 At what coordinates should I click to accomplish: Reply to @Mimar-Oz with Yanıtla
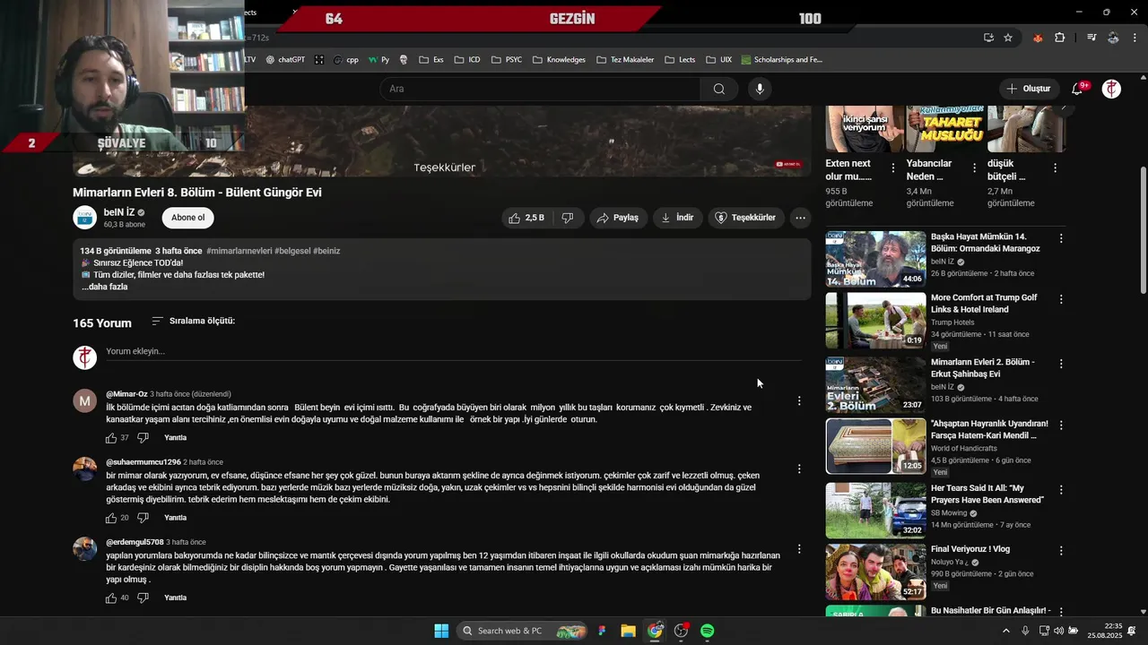(x=176, y=438)
